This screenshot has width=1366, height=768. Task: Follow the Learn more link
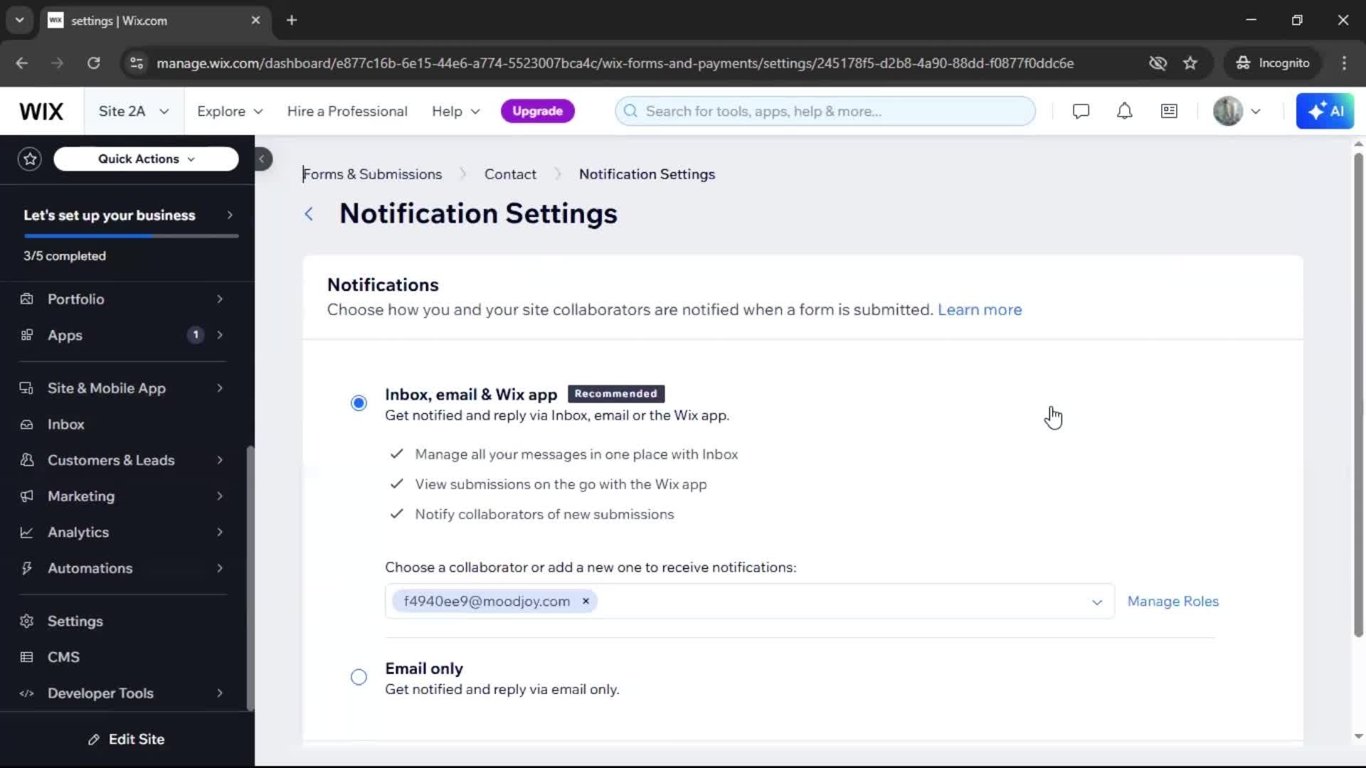(979, 310)
